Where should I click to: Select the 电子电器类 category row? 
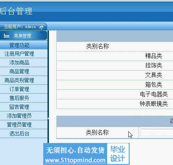(x=115, y=94)
